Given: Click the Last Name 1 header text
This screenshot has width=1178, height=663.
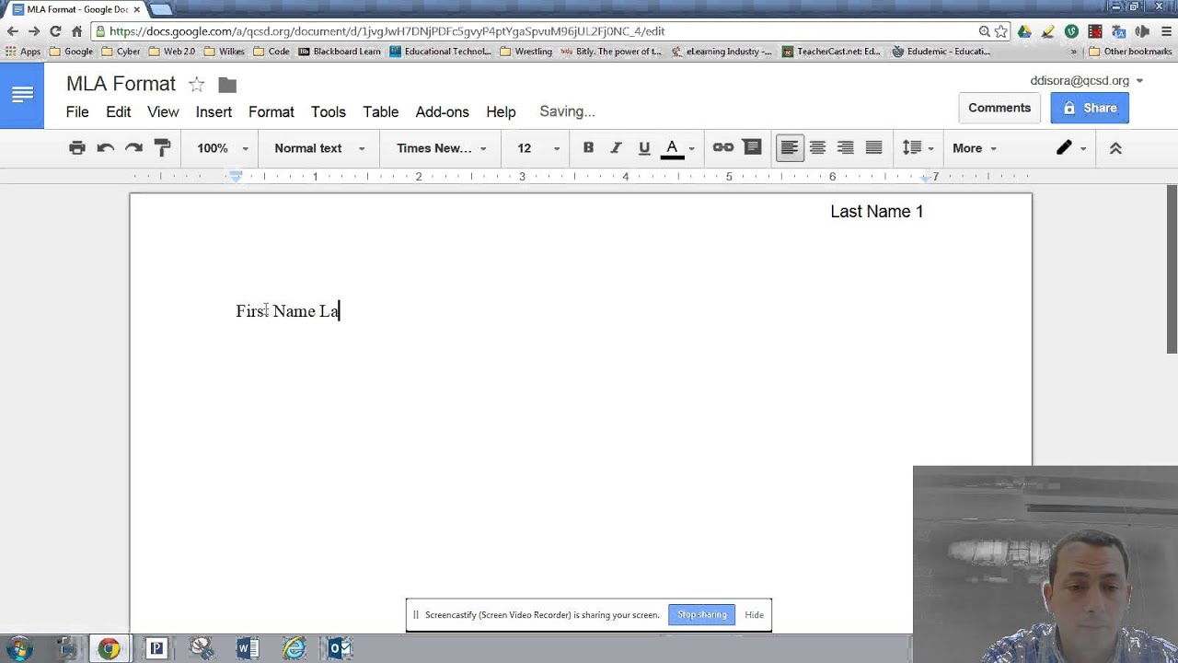Looking at the screenshot, I should pos(876,212).
